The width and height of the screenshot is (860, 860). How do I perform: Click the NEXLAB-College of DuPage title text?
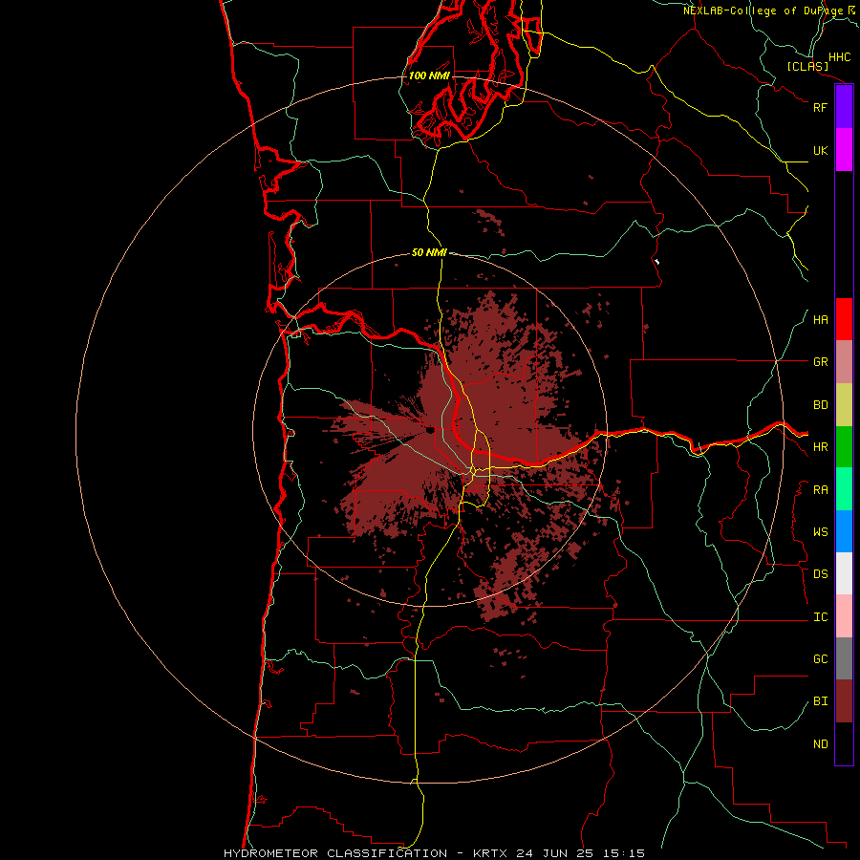(x=763, y=11)
